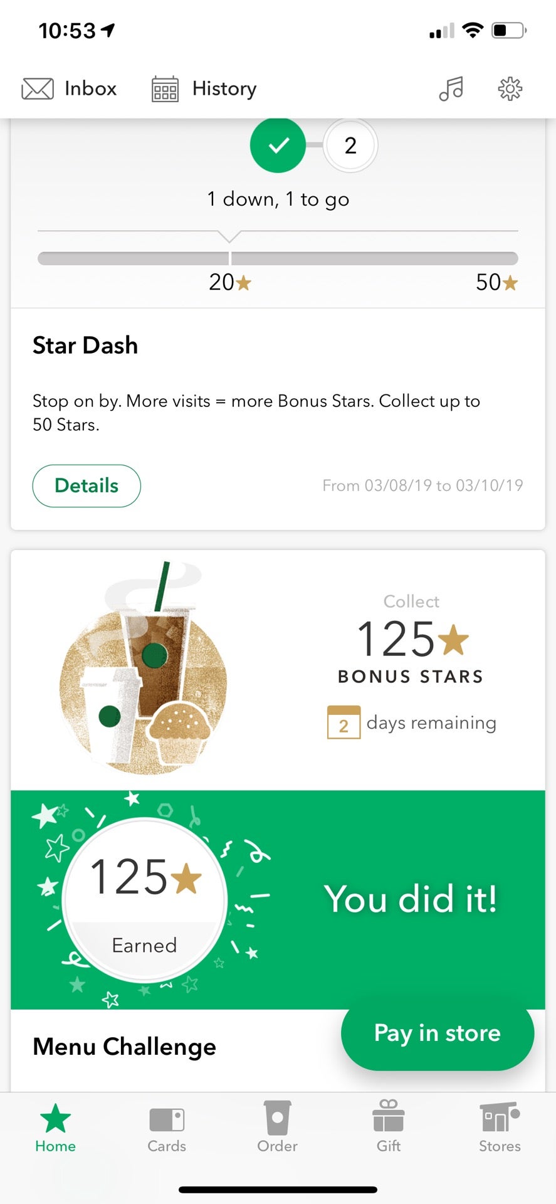This screenshot has width=556, height=1204.
Task: Select the Gift box icon
Action: (x=389, y=1117)
